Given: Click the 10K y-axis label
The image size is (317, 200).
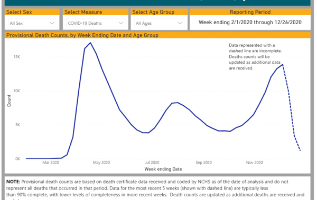Looking at the screenshot, I should coord(17,91).
